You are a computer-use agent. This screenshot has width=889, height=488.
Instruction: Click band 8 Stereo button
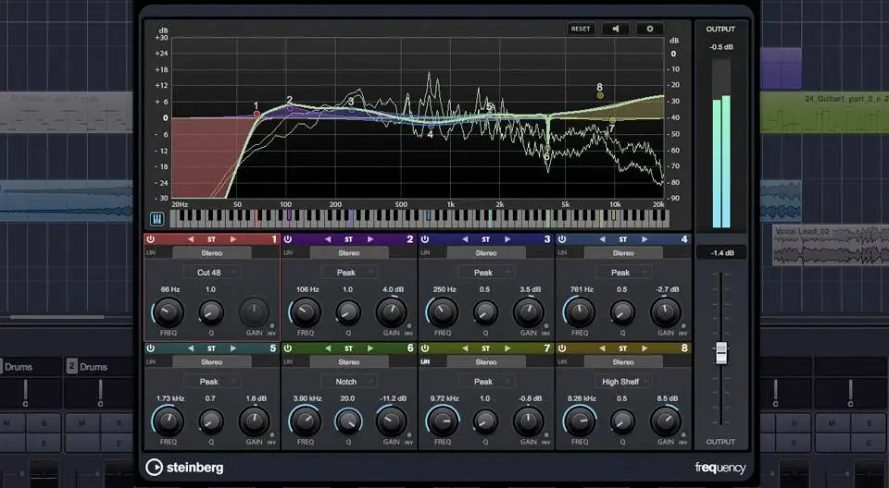tap(623, 361)
